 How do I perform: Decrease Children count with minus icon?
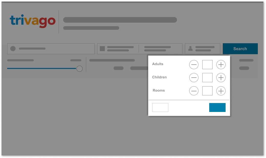point(194,78)
